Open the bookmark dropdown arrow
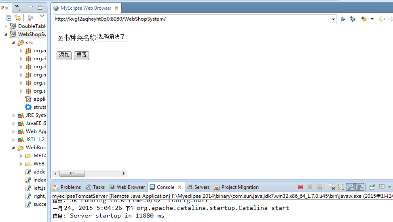Screen dimensions: 393x222 coord(372,19)
